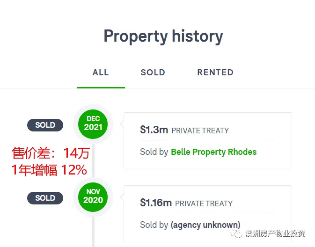This screenshot has width=315, height=247.
Task: Select the $1.3m sale price
Action: click(154, 130)
